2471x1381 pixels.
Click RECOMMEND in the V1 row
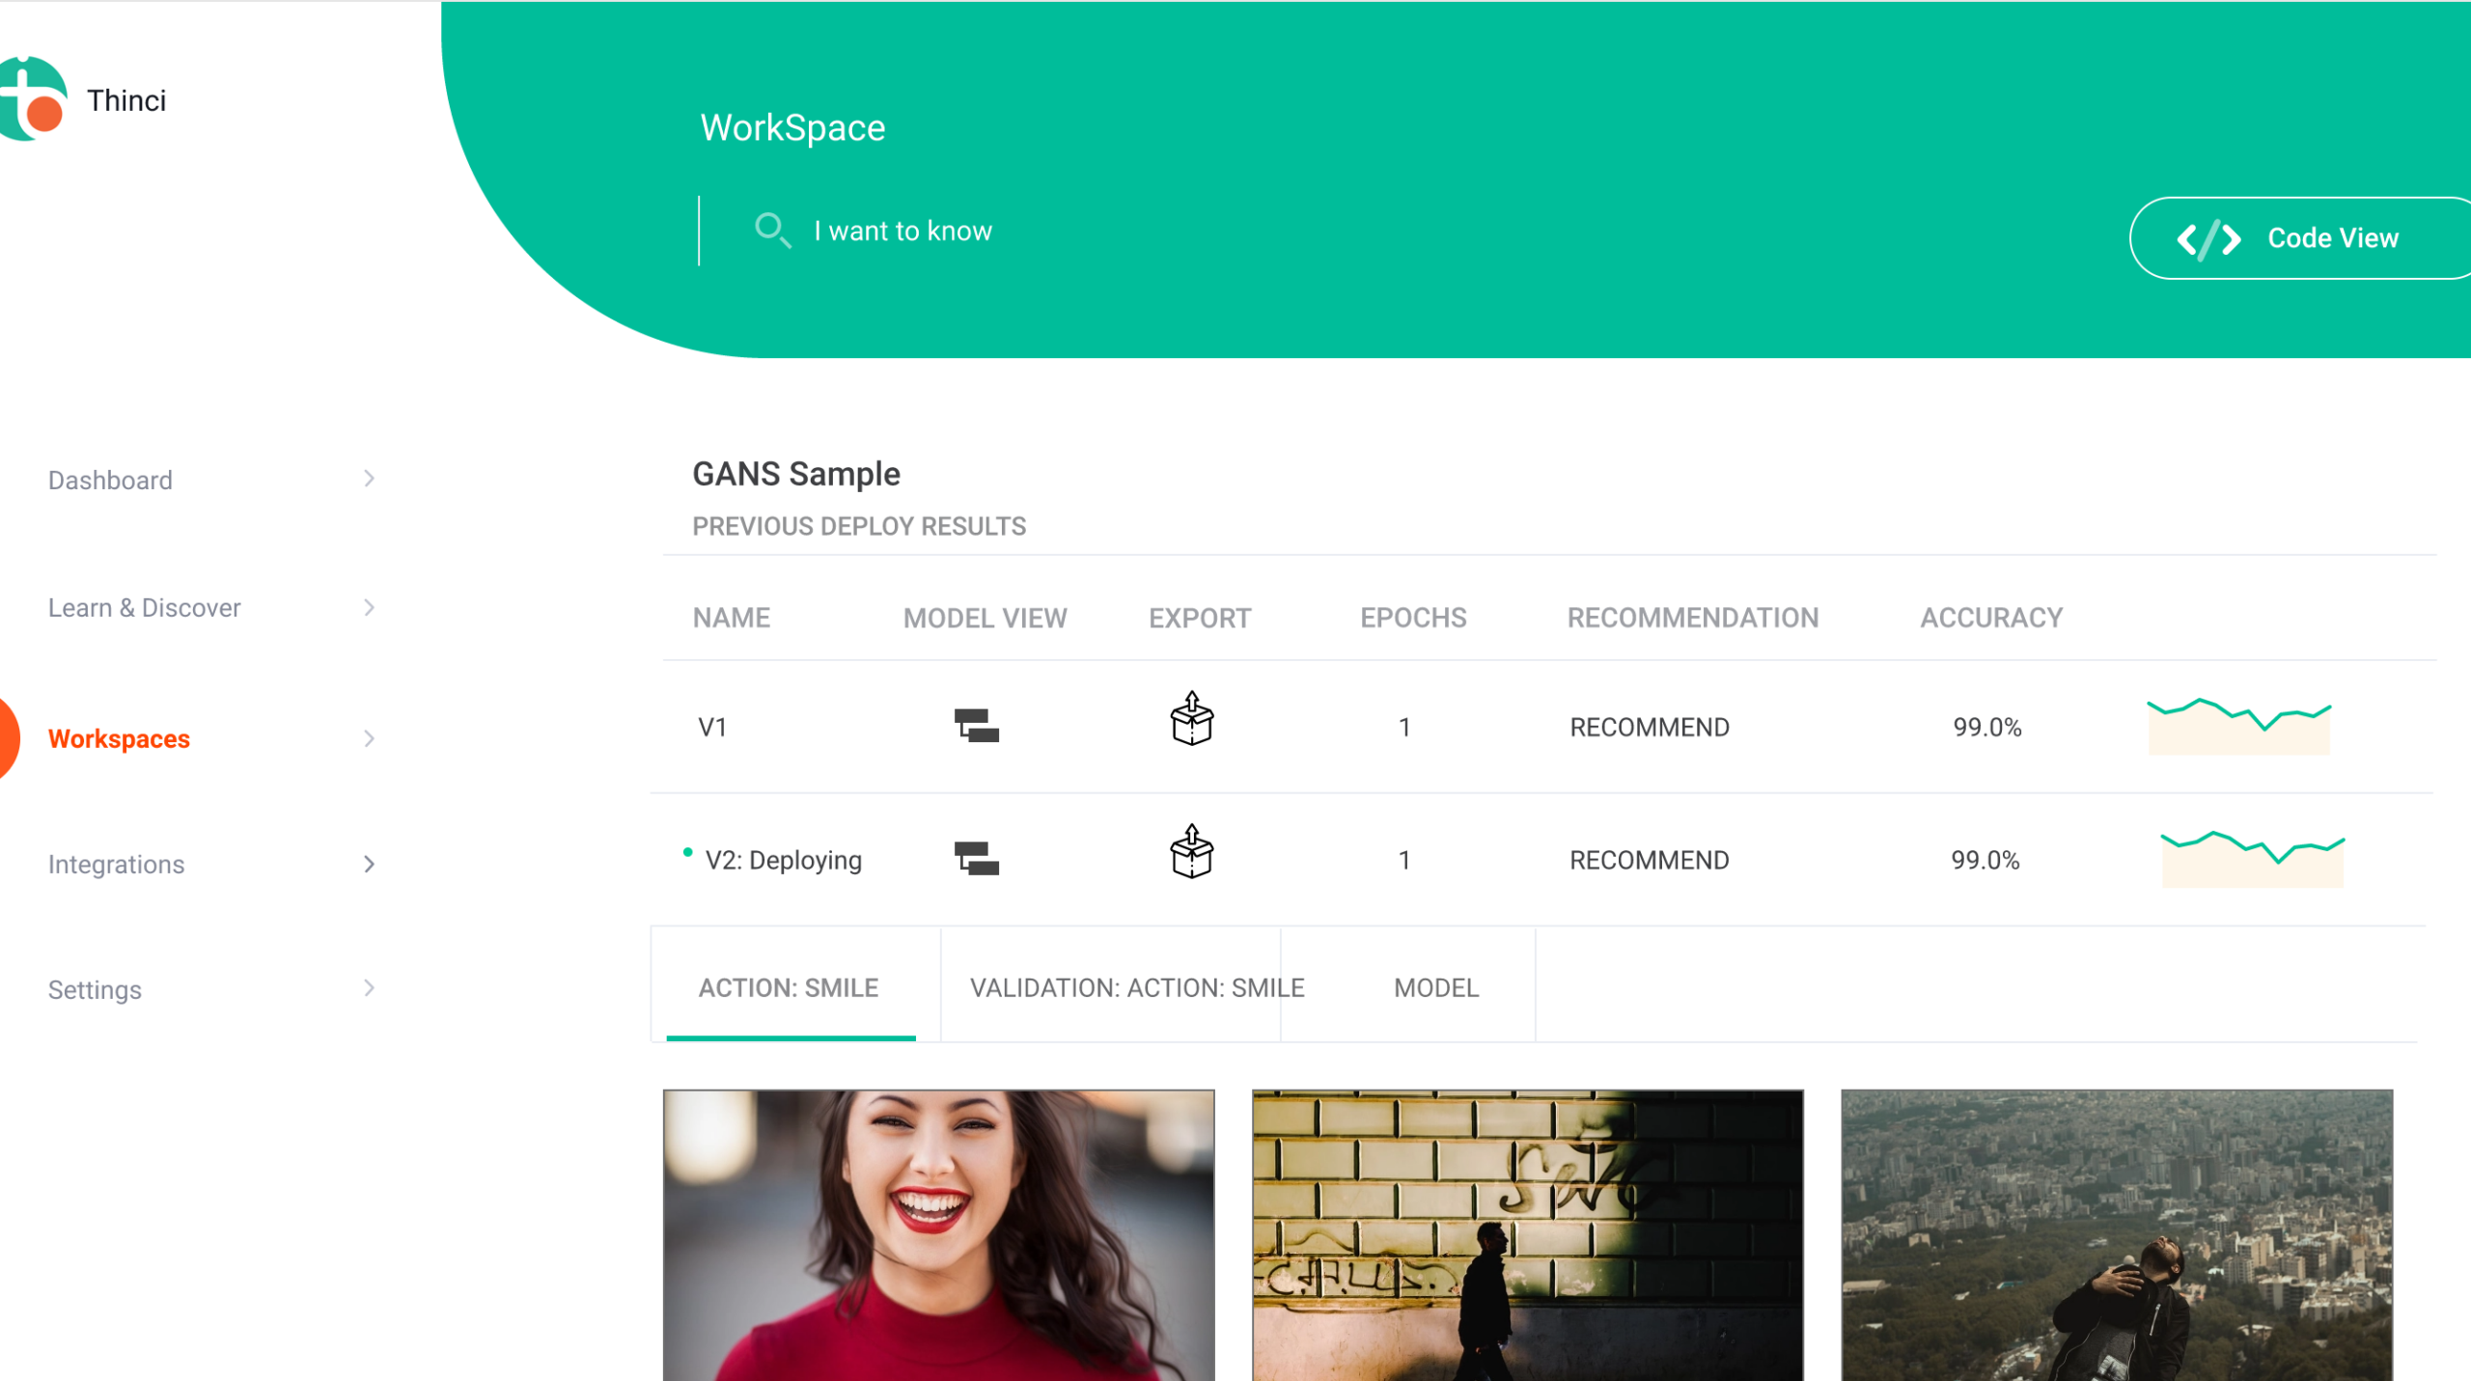pyautogui.click(x=1650, y=728)
